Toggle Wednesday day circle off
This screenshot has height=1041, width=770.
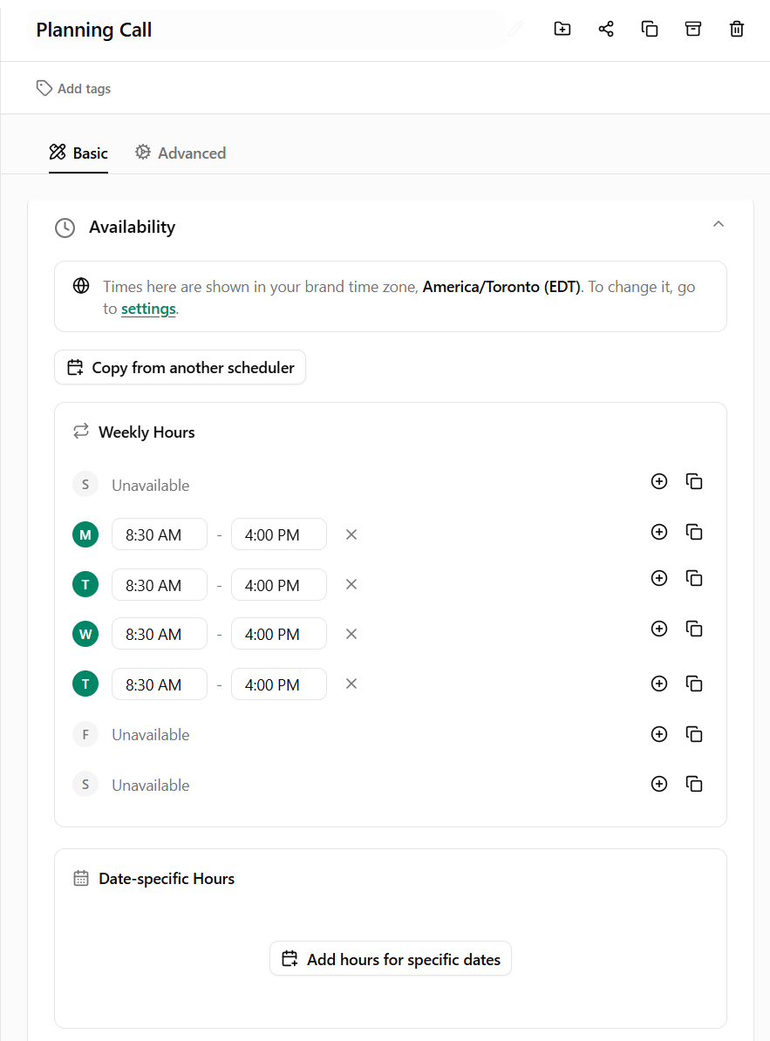tap(85, 634)
